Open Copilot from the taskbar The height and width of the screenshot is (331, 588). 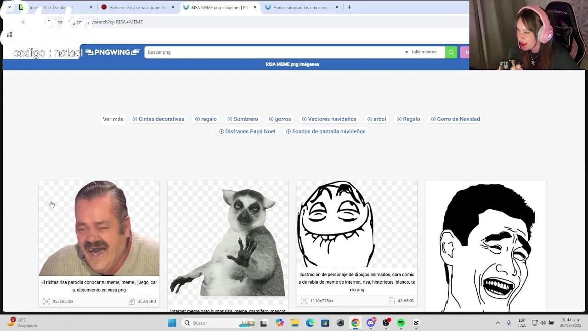(279, 323)
